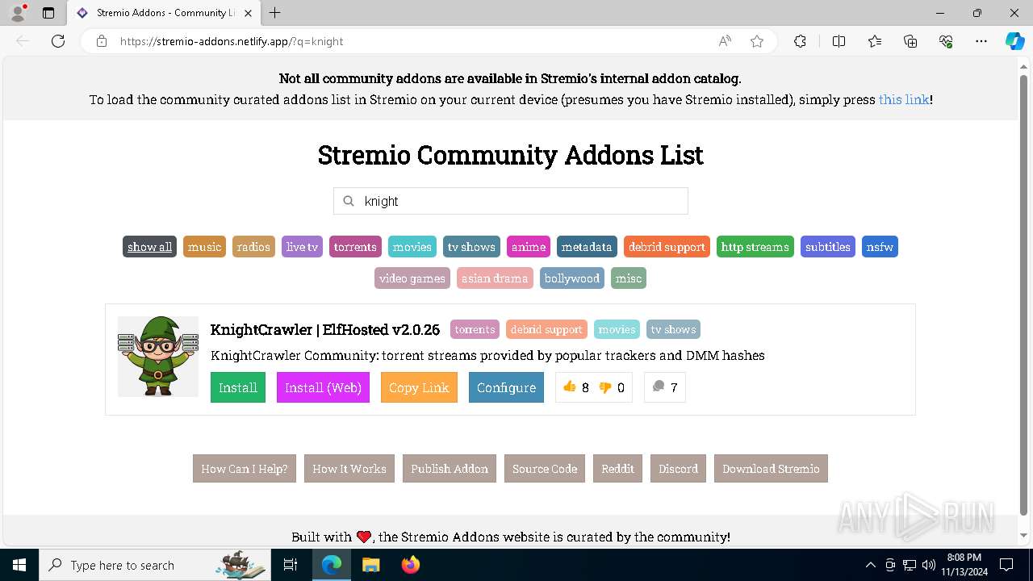Close the Stremio Addons tab
The image size is (1033, 581).
tap(249, 13)
